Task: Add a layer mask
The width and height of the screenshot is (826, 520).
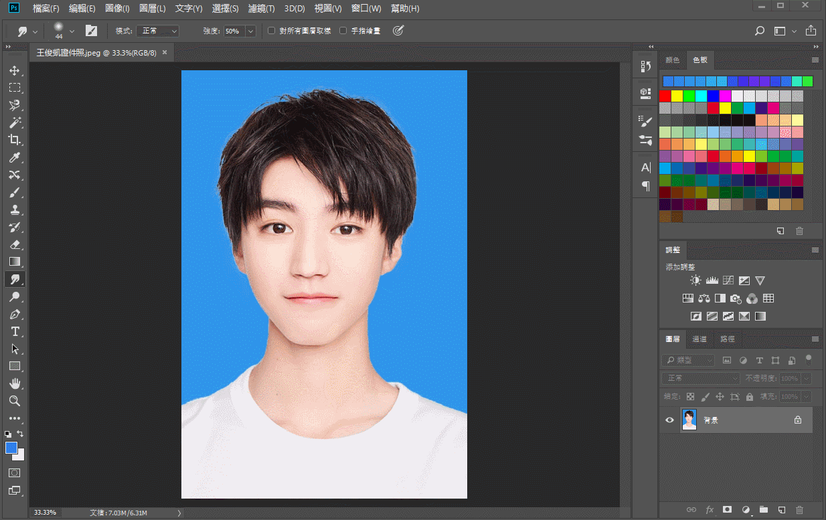Action: (x=727, y=510)
